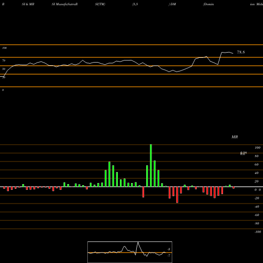Click the MR panel title label
Viewport: 263px width, 263px height.
pyautogui.click(x=235, y=137)
